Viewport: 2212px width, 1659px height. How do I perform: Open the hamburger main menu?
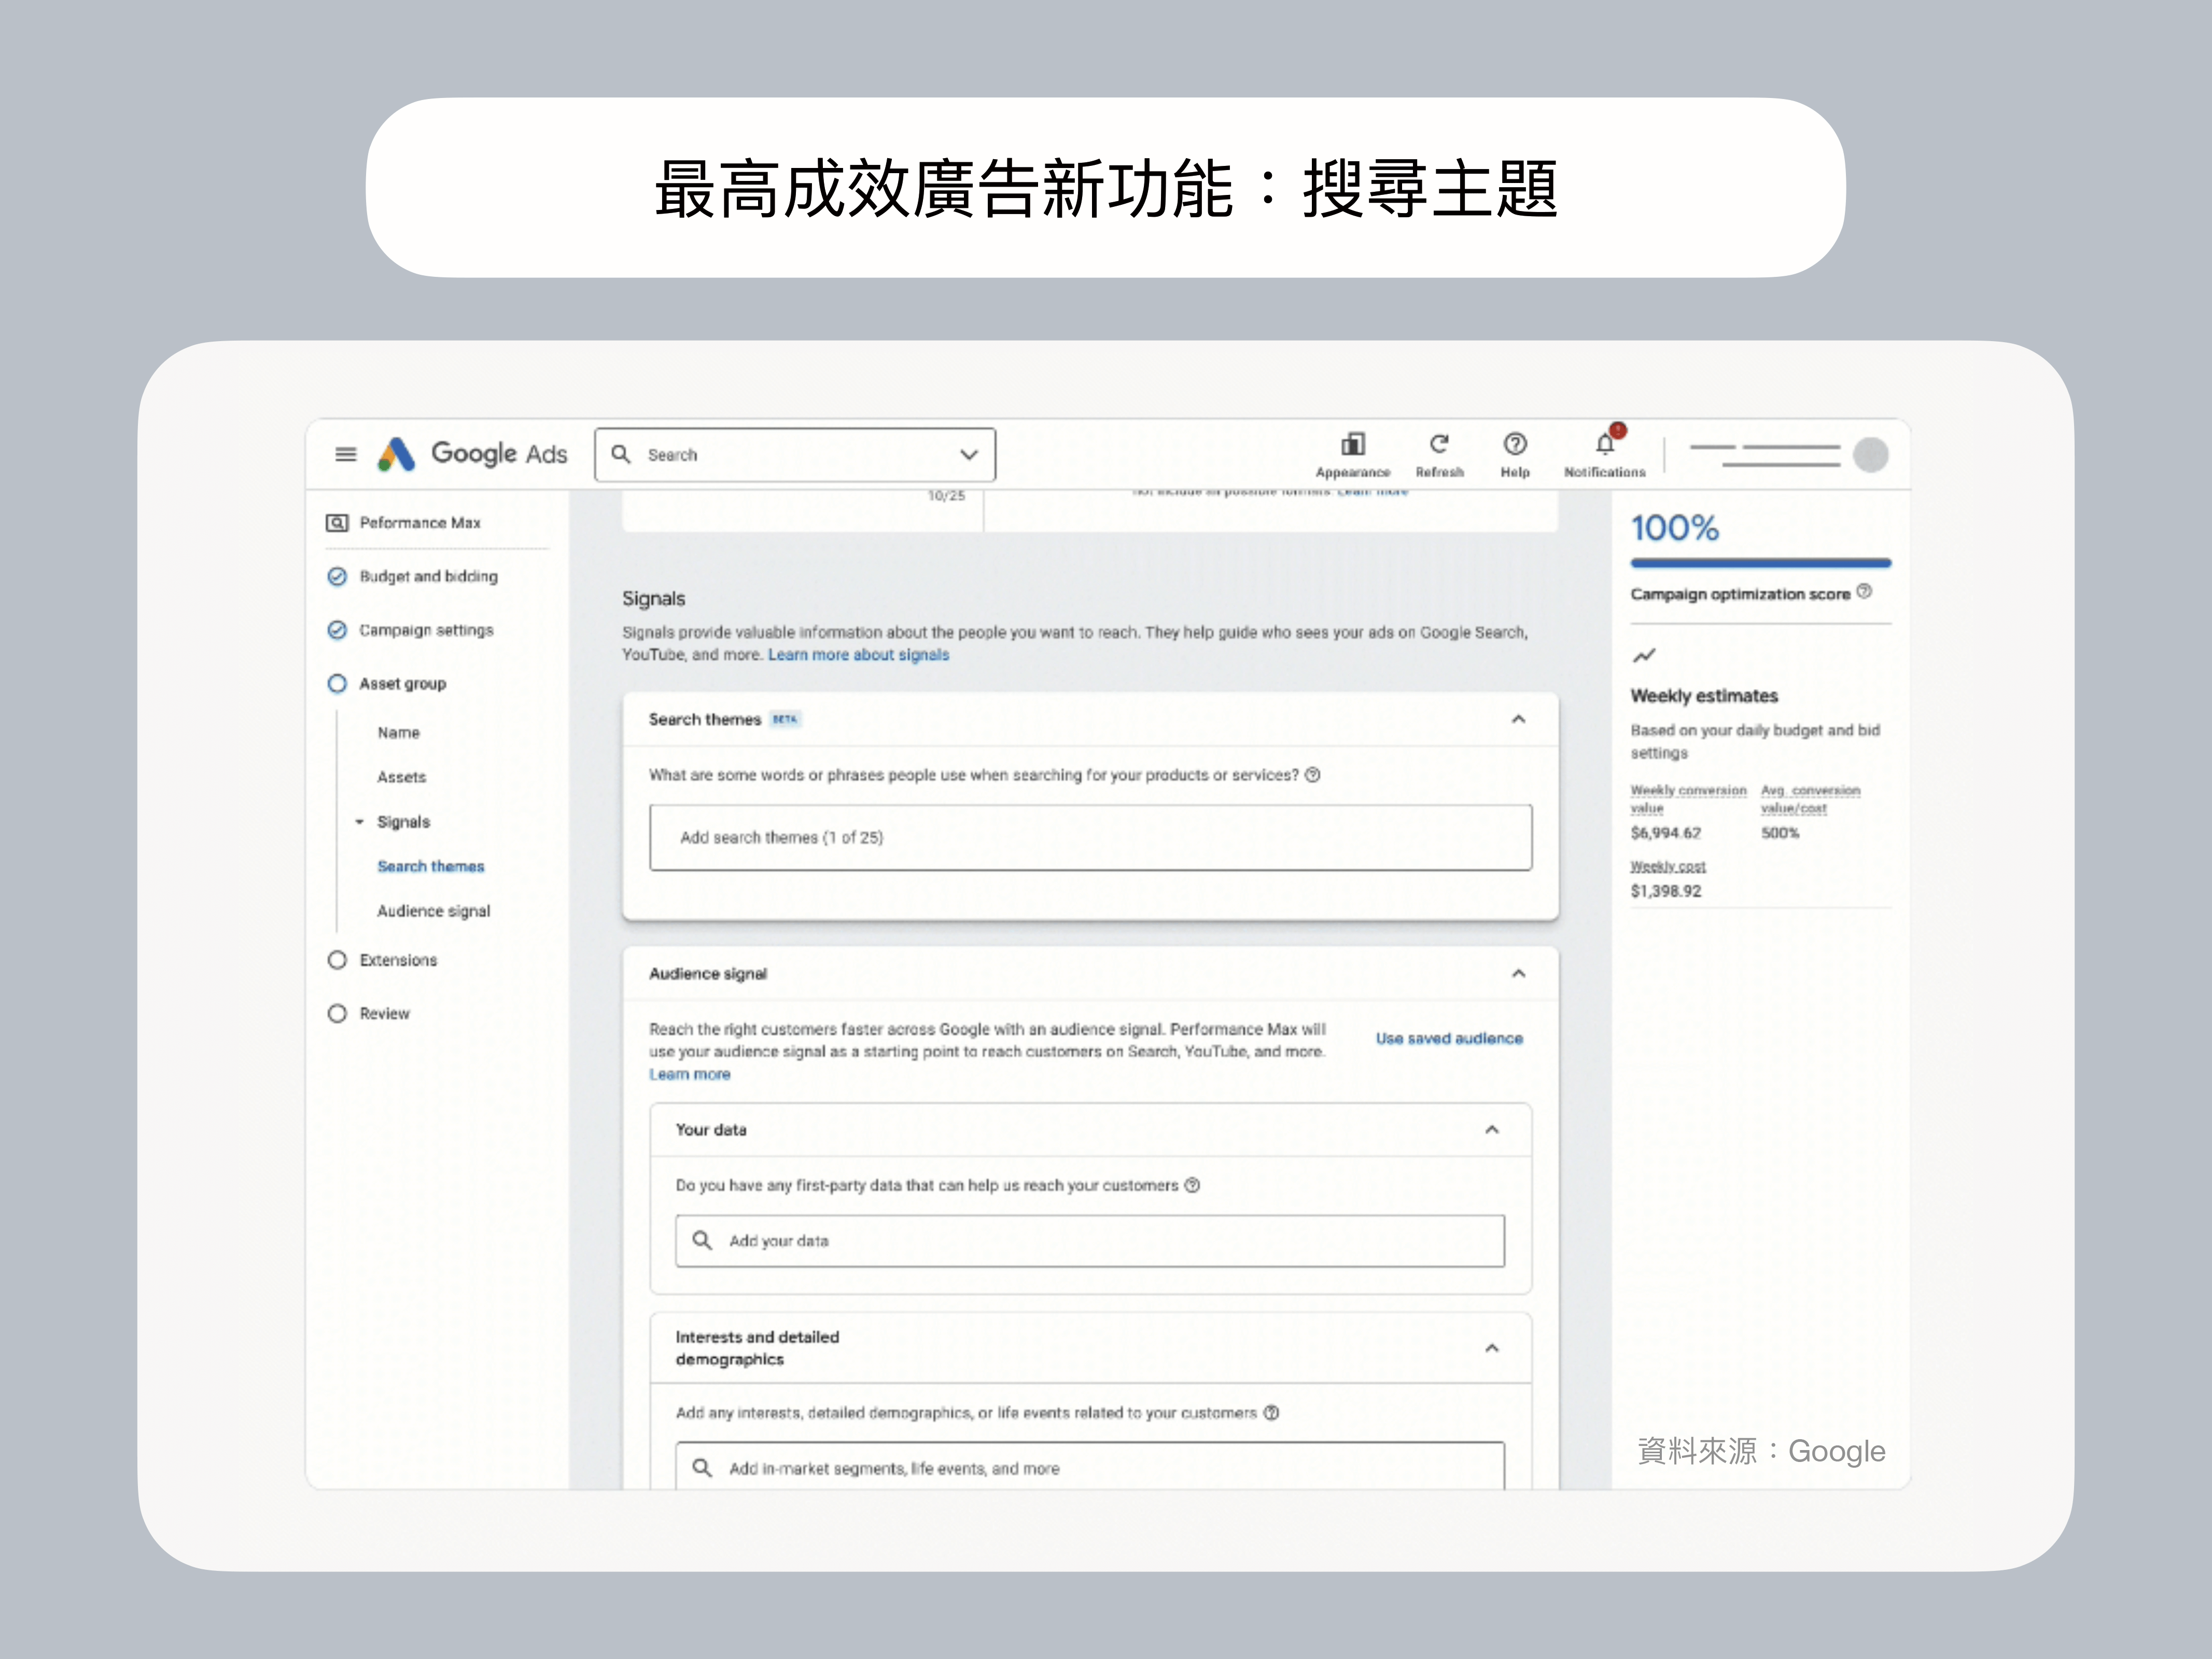tap(346, 454)
